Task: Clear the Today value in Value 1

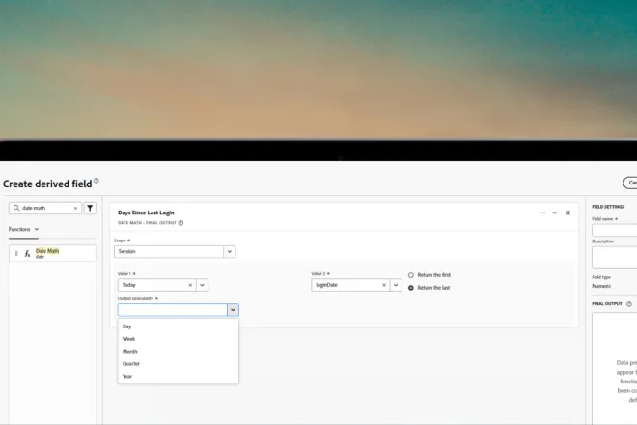Action: pos(190,285)
